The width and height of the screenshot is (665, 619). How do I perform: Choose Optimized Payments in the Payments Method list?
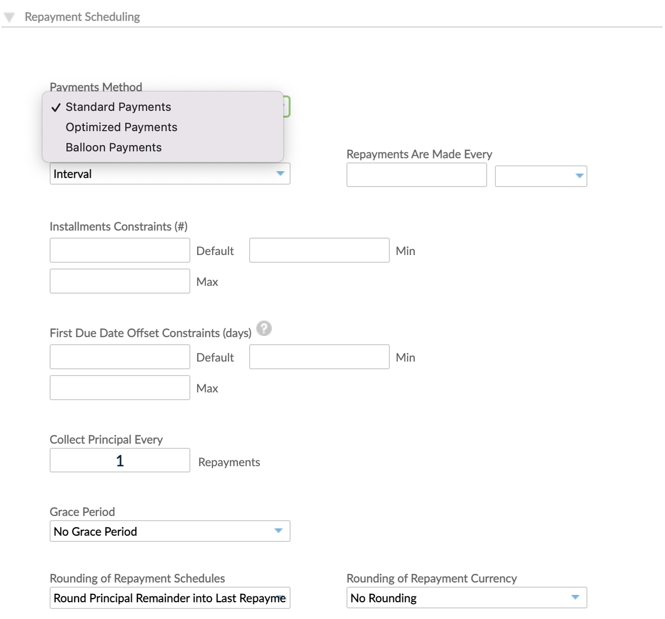tap(121, 127)
